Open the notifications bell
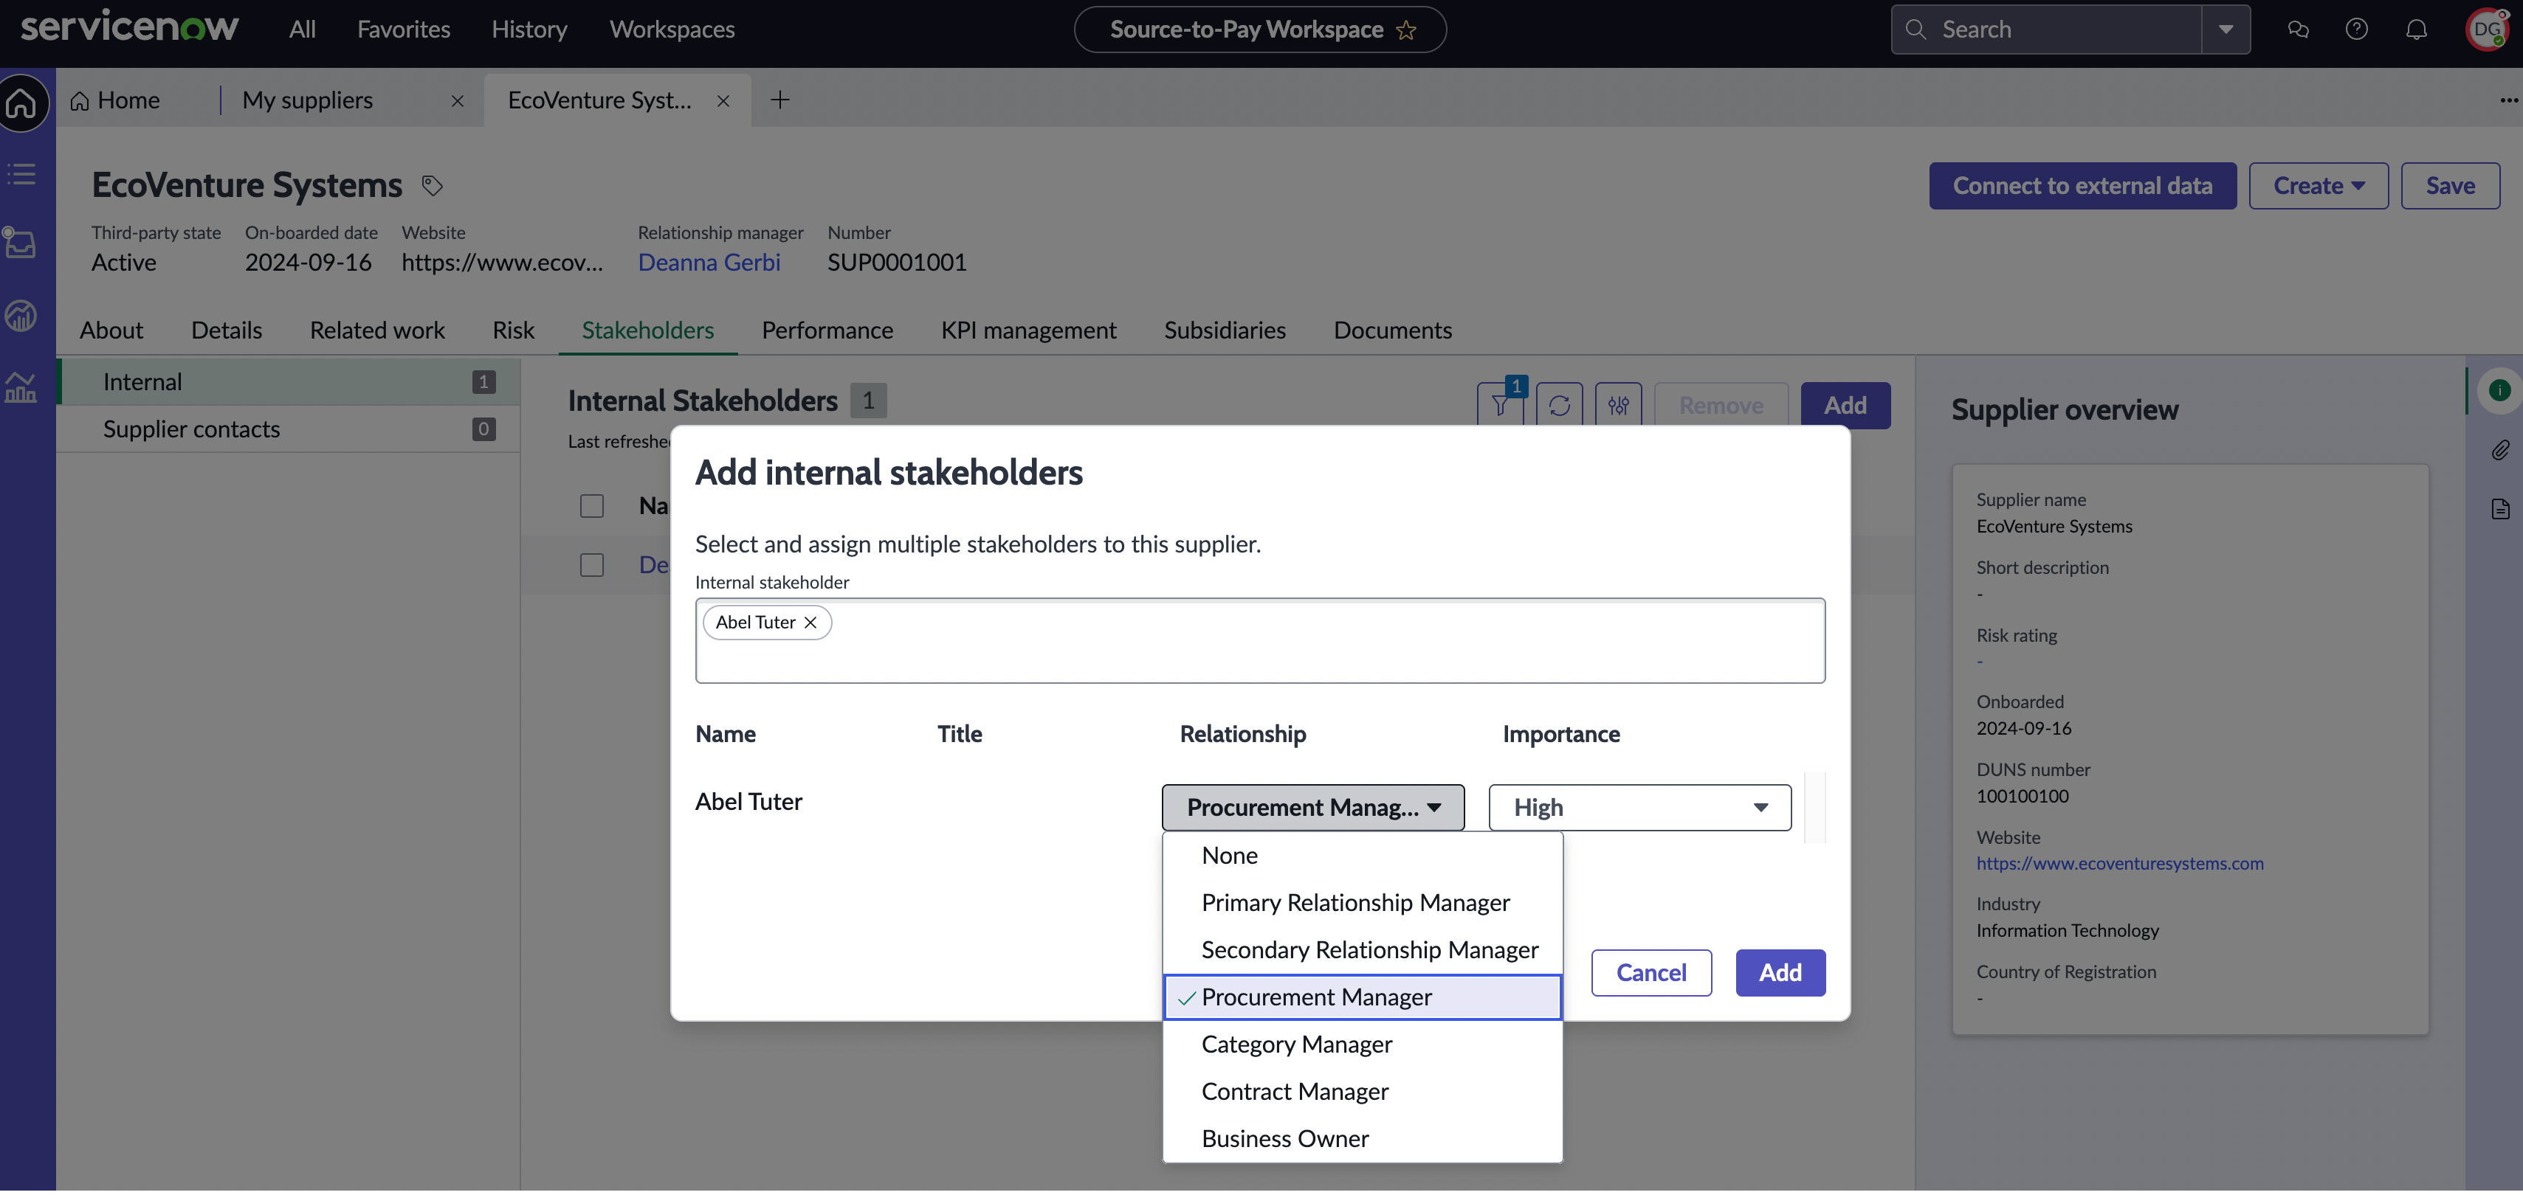2523x1195 pixels. tap(2416, 30)
